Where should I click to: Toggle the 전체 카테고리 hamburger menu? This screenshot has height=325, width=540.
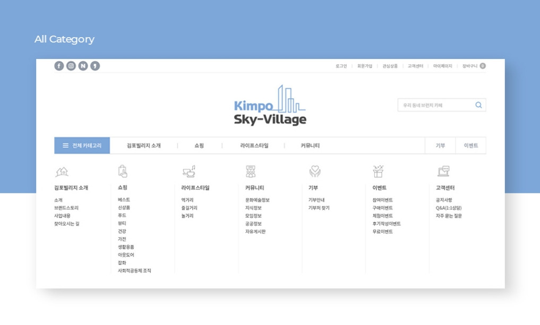(x=82, y=146)
